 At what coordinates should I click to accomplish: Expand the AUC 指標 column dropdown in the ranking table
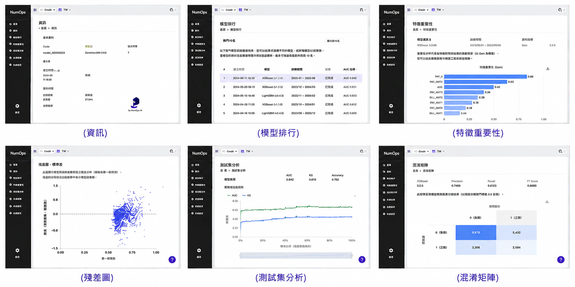(x=350, y=69)
